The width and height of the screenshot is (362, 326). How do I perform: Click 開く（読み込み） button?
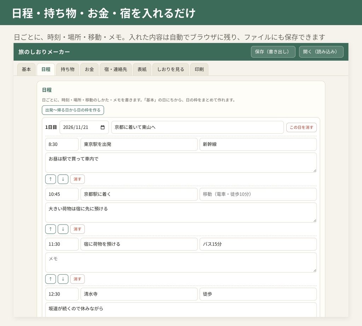(x=321, y=52)
